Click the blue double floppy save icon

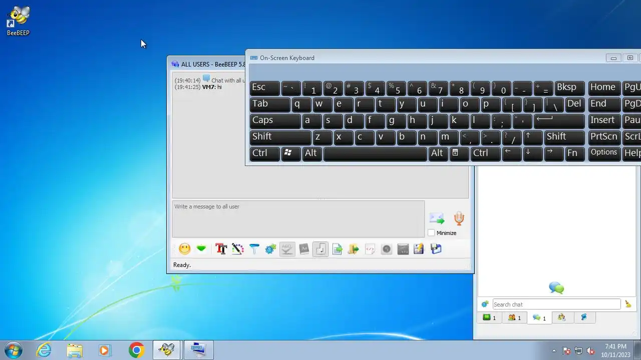point(436,248)
